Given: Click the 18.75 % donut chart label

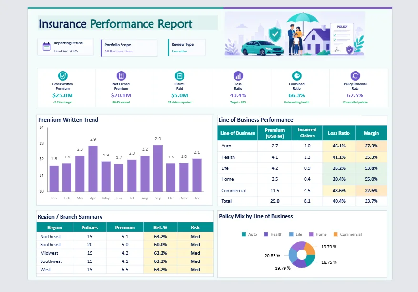Looking at the screenshot, I should (x=329, y=262).
